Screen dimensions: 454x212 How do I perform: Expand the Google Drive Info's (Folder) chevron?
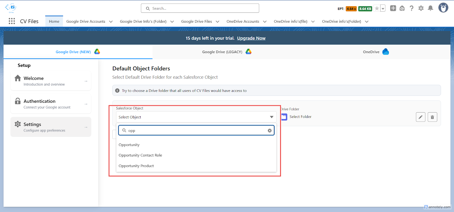pyautogui.click(x=172, y=22)
